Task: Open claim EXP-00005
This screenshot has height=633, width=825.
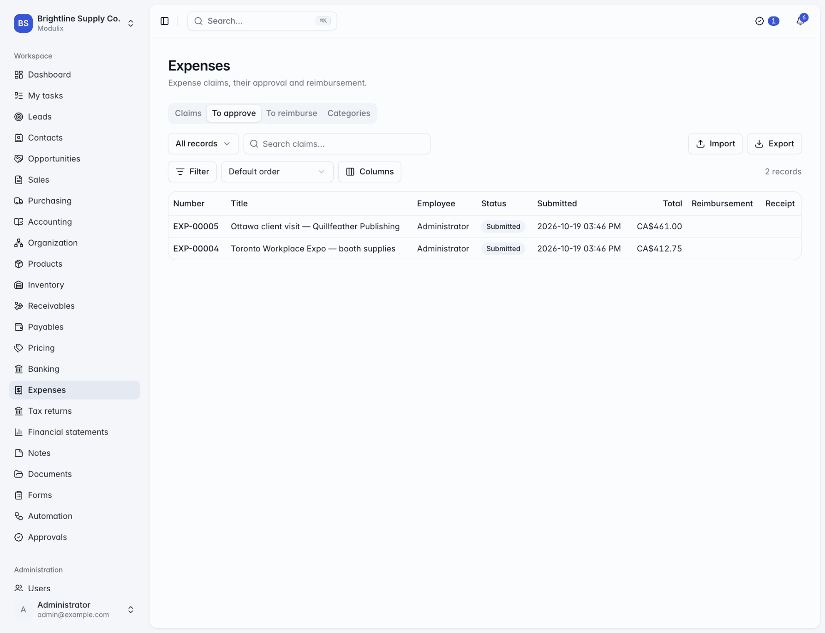Action: pyautogui.click(x=196, y=227)
